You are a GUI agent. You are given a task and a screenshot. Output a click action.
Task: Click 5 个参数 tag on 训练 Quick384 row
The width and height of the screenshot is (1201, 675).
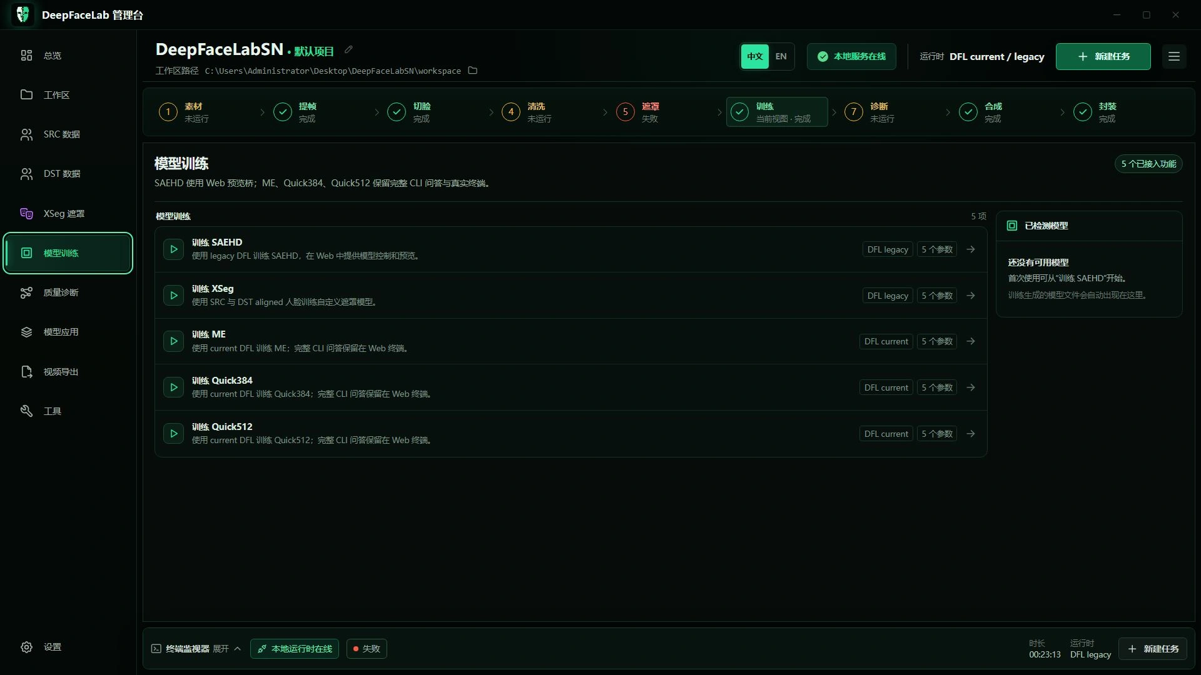(x=937, y=387)
